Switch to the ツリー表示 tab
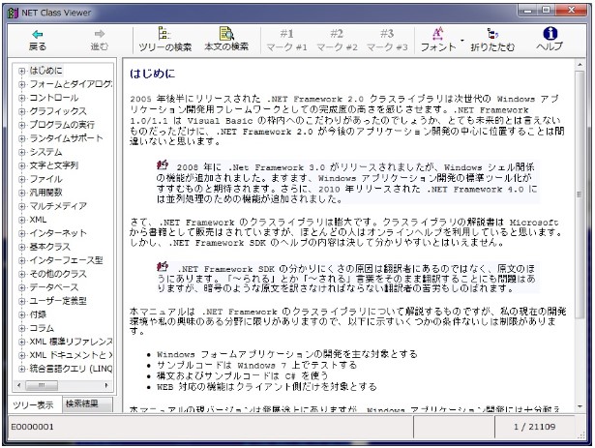This screenshot has height=448, width=595. [x=34, y=405]
